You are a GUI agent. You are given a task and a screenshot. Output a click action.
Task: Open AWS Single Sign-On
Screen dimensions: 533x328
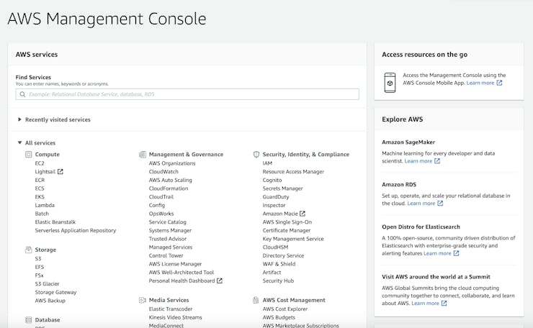287,222
